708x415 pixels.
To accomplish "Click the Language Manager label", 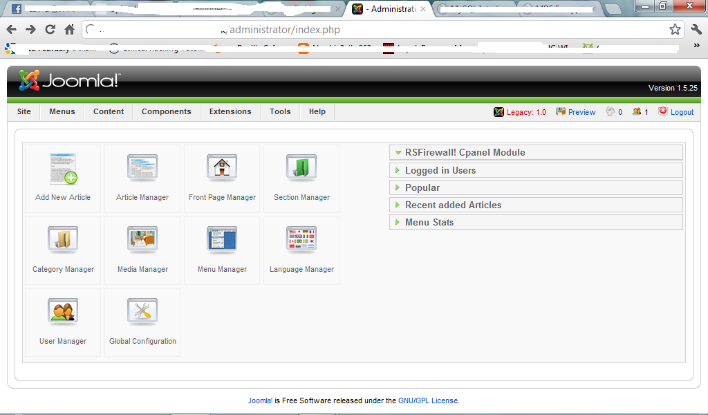I will 301,269.
